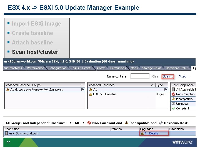The width and height of the screenshot is (200, 150).
Task: Click the Create baseline bullet item
Action: tap(32, 33)
